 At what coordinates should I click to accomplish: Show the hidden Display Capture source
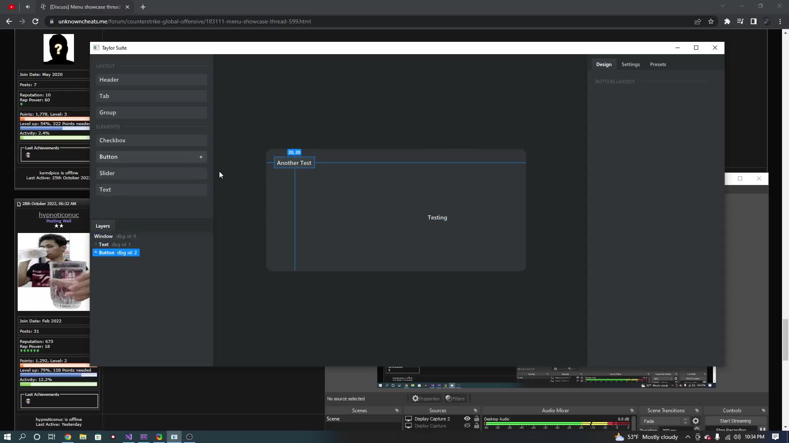pyautogui.click(x=467, y=426)
